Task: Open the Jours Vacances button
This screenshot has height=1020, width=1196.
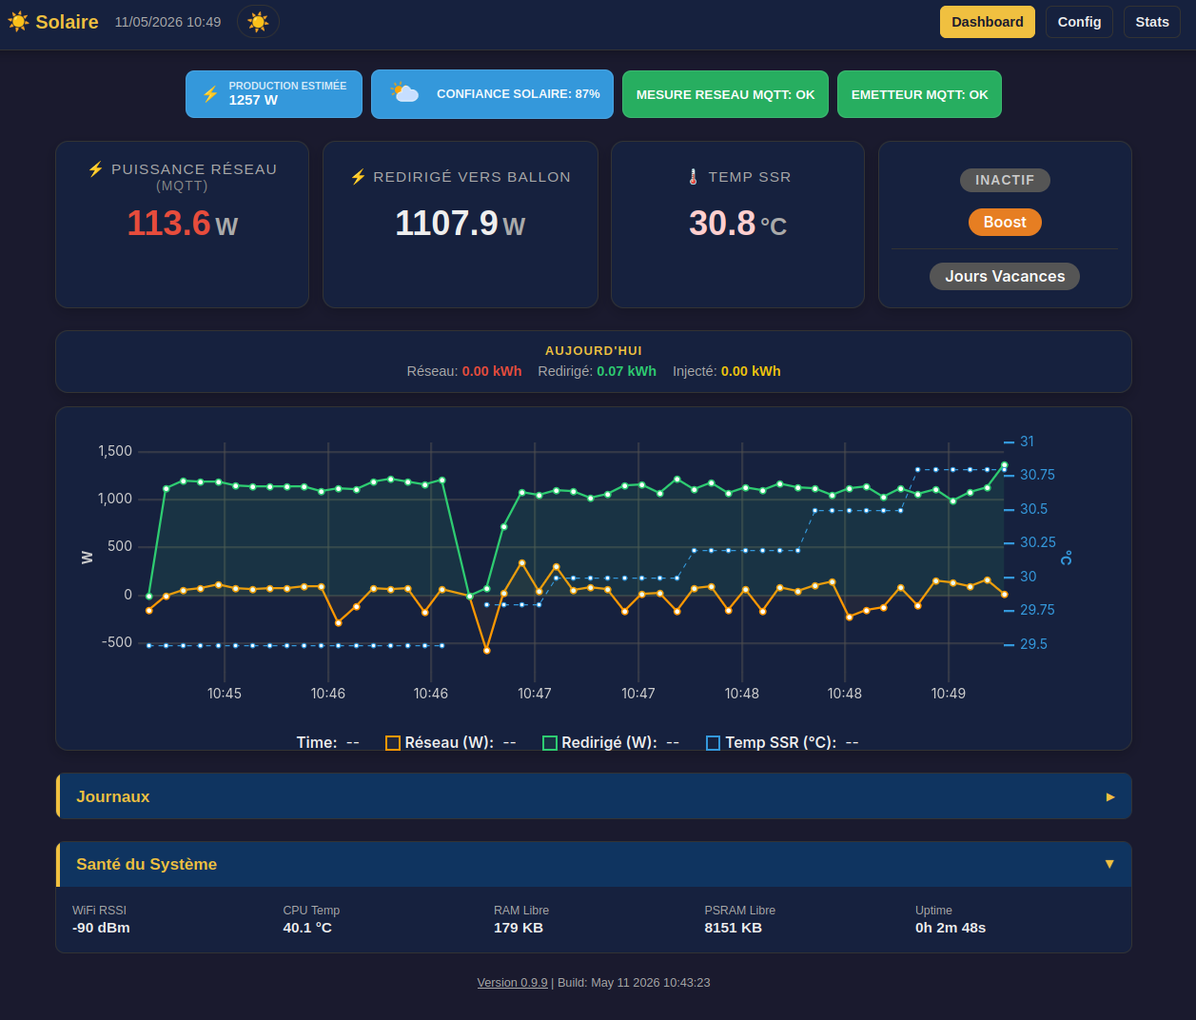Action: [x=1005, y=276]
